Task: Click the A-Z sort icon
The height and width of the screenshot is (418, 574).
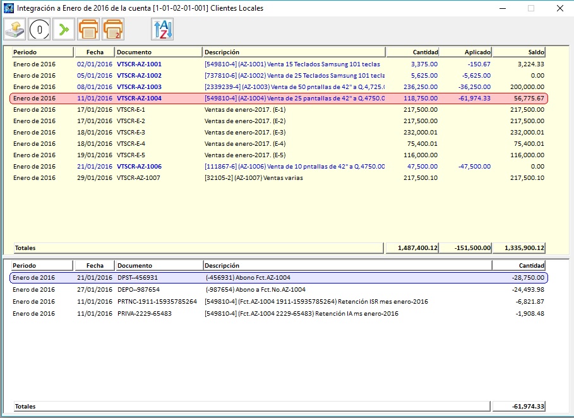Action: tap(162, 30)
